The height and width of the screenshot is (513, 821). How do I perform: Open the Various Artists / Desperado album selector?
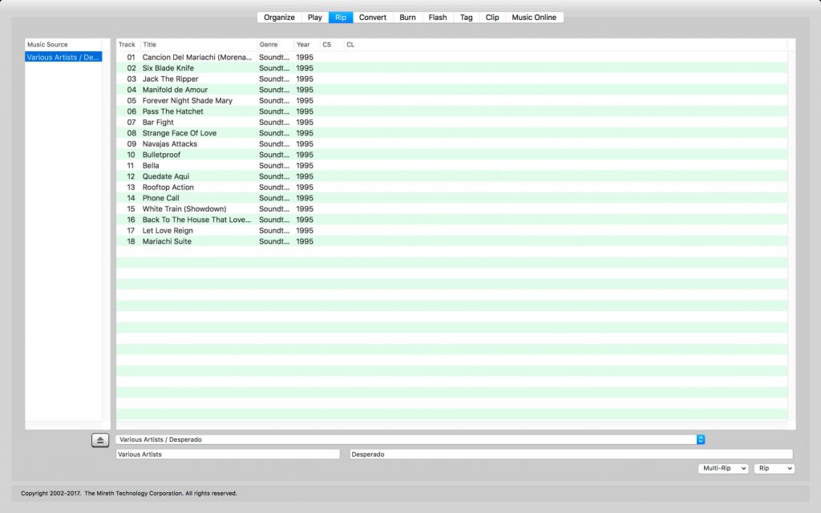coord(409,438)
